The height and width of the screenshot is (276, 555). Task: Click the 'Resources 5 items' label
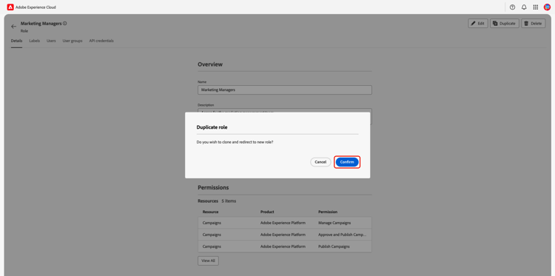pyautogui.click(x=217, y=201)
